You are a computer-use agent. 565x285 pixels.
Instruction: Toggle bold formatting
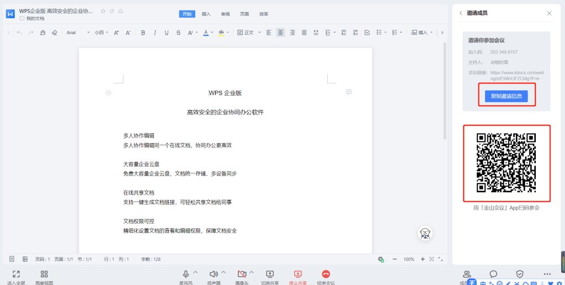[x=143, y=32]
